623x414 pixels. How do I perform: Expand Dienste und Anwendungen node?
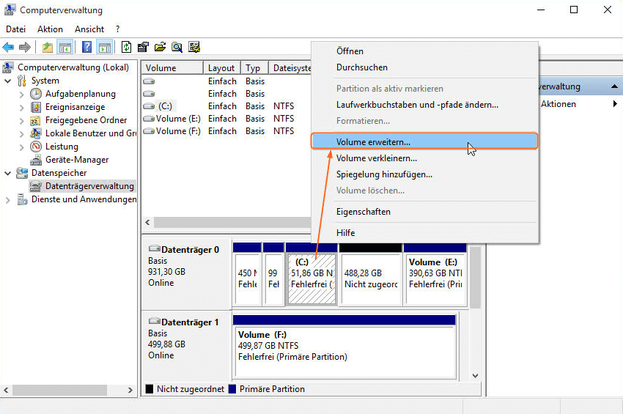tap(8, 199)
